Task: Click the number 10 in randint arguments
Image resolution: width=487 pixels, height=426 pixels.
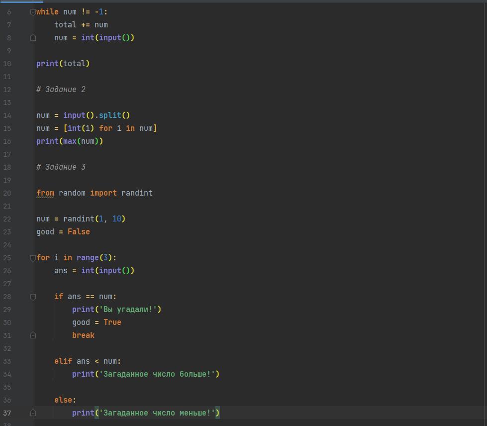Action: click(x=117, y=219)
